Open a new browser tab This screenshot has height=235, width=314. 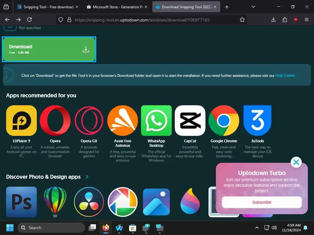pyautogui.click(x=227, y=7)
